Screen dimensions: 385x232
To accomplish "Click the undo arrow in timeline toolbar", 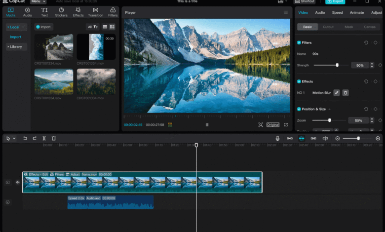I will click(x=25, y=139).
